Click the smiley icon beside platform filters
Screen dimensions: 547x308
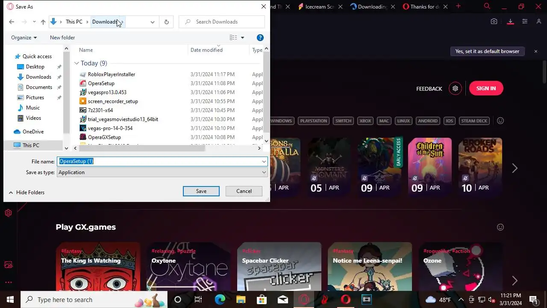[500, 121]
